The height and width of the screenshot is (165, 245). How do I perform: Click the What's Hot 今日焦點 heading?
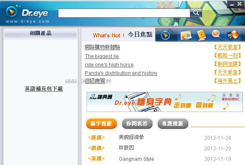click(x=122, y=35)
